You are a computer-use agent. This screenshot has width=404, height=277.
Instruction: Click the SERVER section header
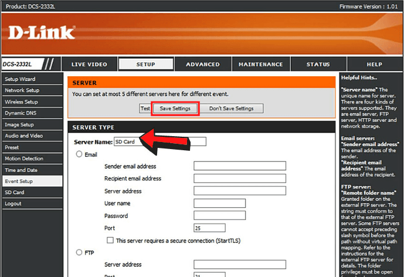pyautogui.click(x=202, y=83)
